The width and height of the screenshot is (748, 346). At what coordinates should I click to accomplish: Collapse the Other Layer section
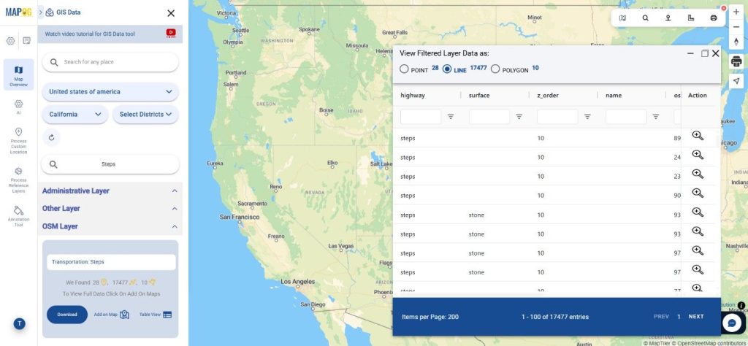[x=175, y=209]
